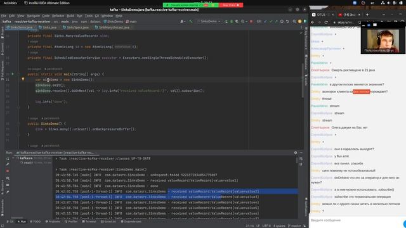This screenshot has height=228, width=406.
Task: Click the Notifications sidebar tool button
Action: point(306,207)
